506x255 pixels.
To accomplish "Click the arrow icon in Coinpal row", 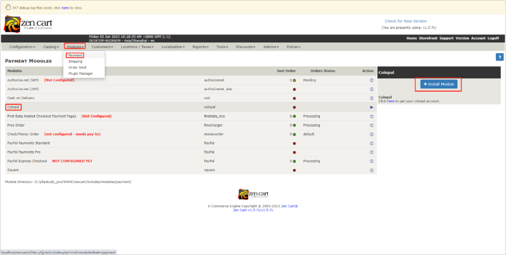I will (x=371, y=107).
